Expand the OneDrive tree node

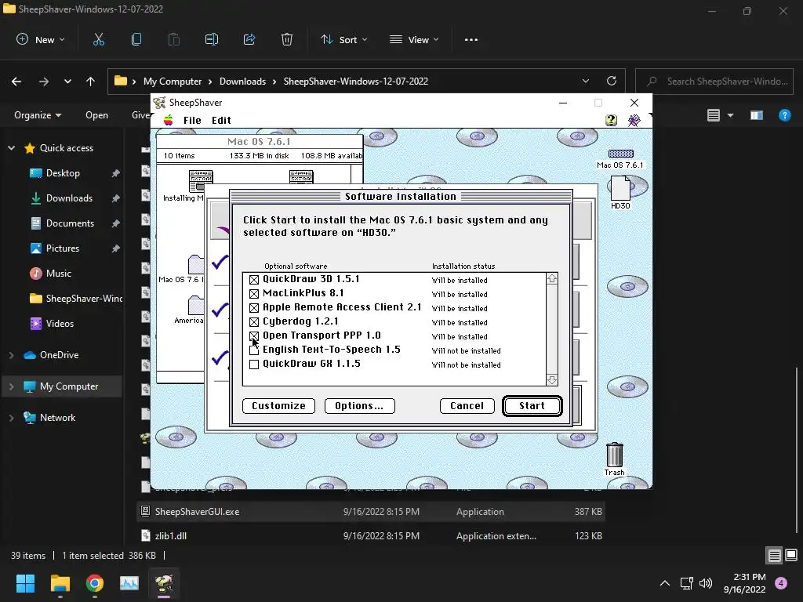point(11,355)
